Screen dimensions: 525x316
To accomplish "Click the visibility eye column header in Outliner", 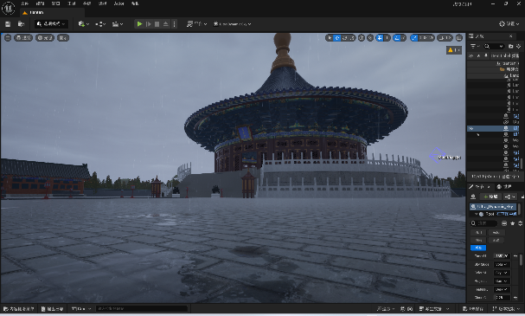I will pyautogui.click(x=471, y=55).
